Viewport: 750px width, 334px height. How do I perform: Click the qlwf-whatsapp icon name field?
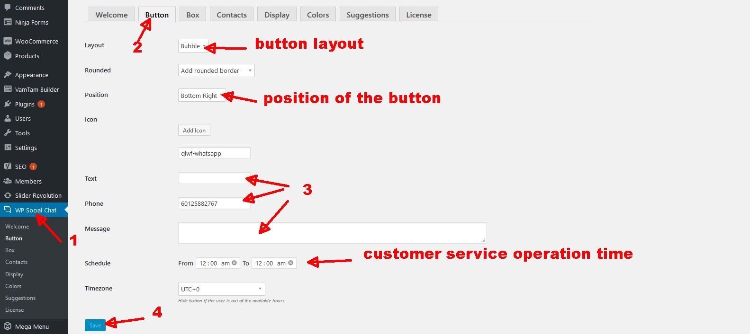[214, 153]
